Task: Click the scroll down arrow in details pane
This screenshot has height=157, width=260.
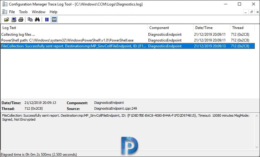Action: coord(257,147)
